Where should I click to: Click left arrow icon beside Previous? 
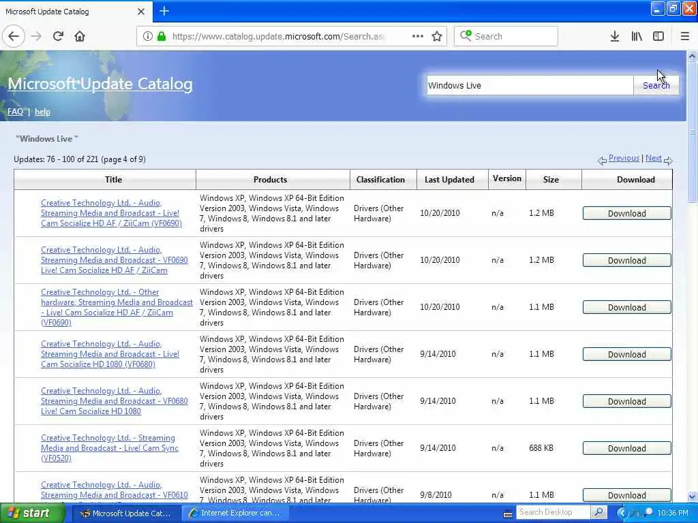[602, 161]
